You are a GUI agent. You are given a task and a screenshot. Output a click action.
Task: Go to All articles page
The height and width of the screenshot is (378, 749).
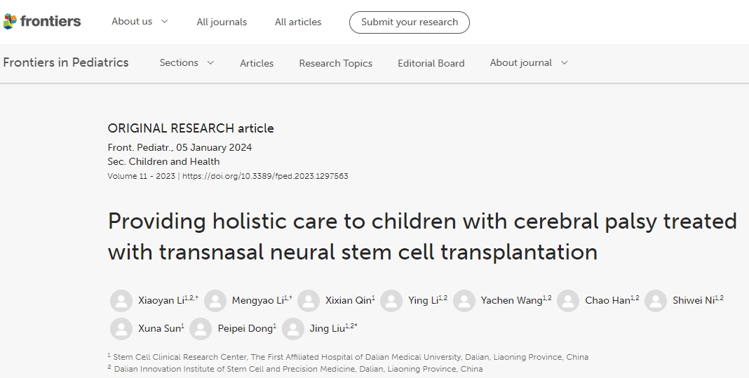tap(298, 22)
